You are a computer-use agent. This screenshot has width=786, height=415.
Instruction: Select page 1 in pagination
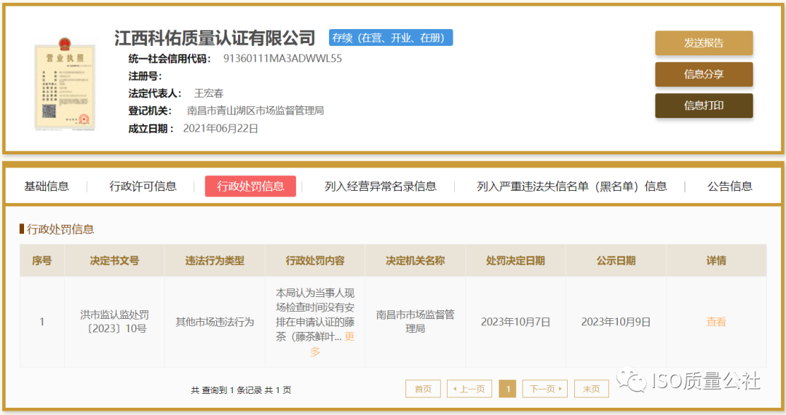(508, 389)
